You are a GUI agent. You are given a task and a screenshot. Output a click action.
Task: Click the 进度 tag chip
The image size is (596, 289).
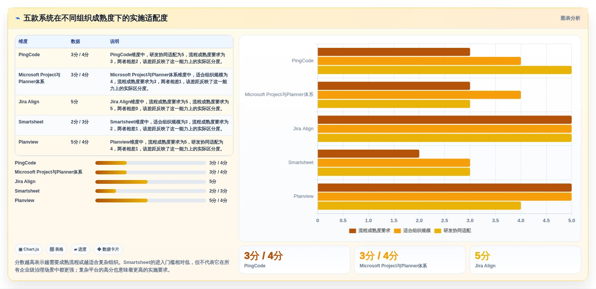coord(80,250)
